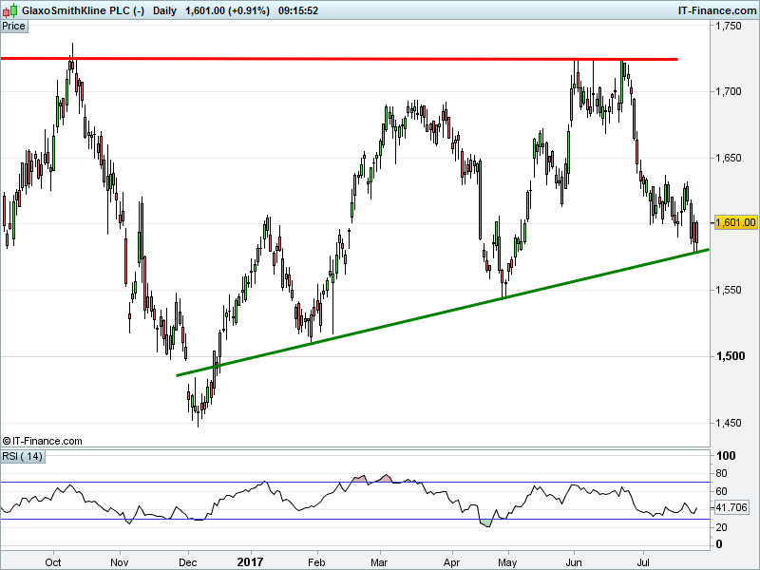760x570 pixels.
Task: Click the 1,650 price axis label
Action: 729,158
